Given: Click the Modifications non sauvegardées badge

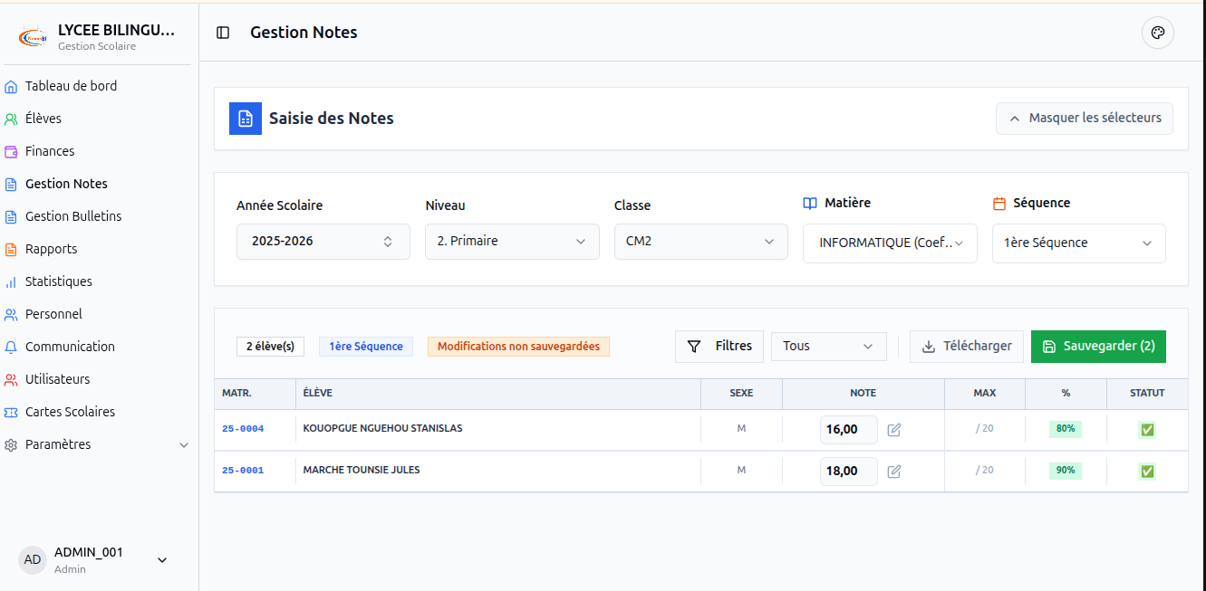Looking at the screenshot, I should pos(518,347).
